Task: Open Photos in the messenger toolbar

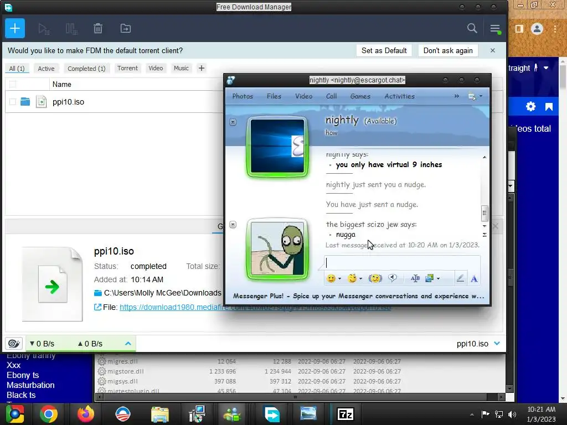Action: coord(243,96)
